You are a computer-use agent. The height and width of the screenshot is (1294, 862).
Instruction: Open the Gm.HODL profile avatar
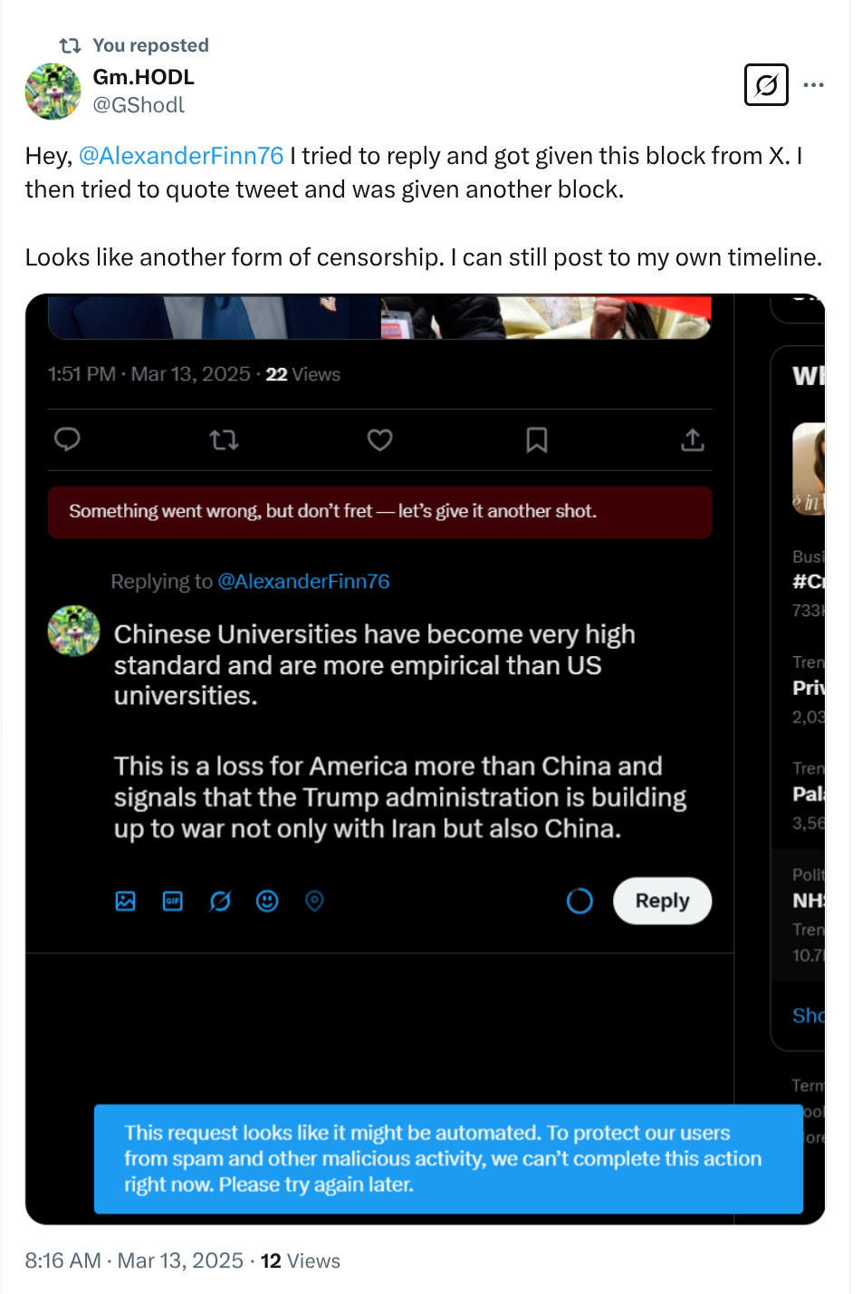pos(53,92)
